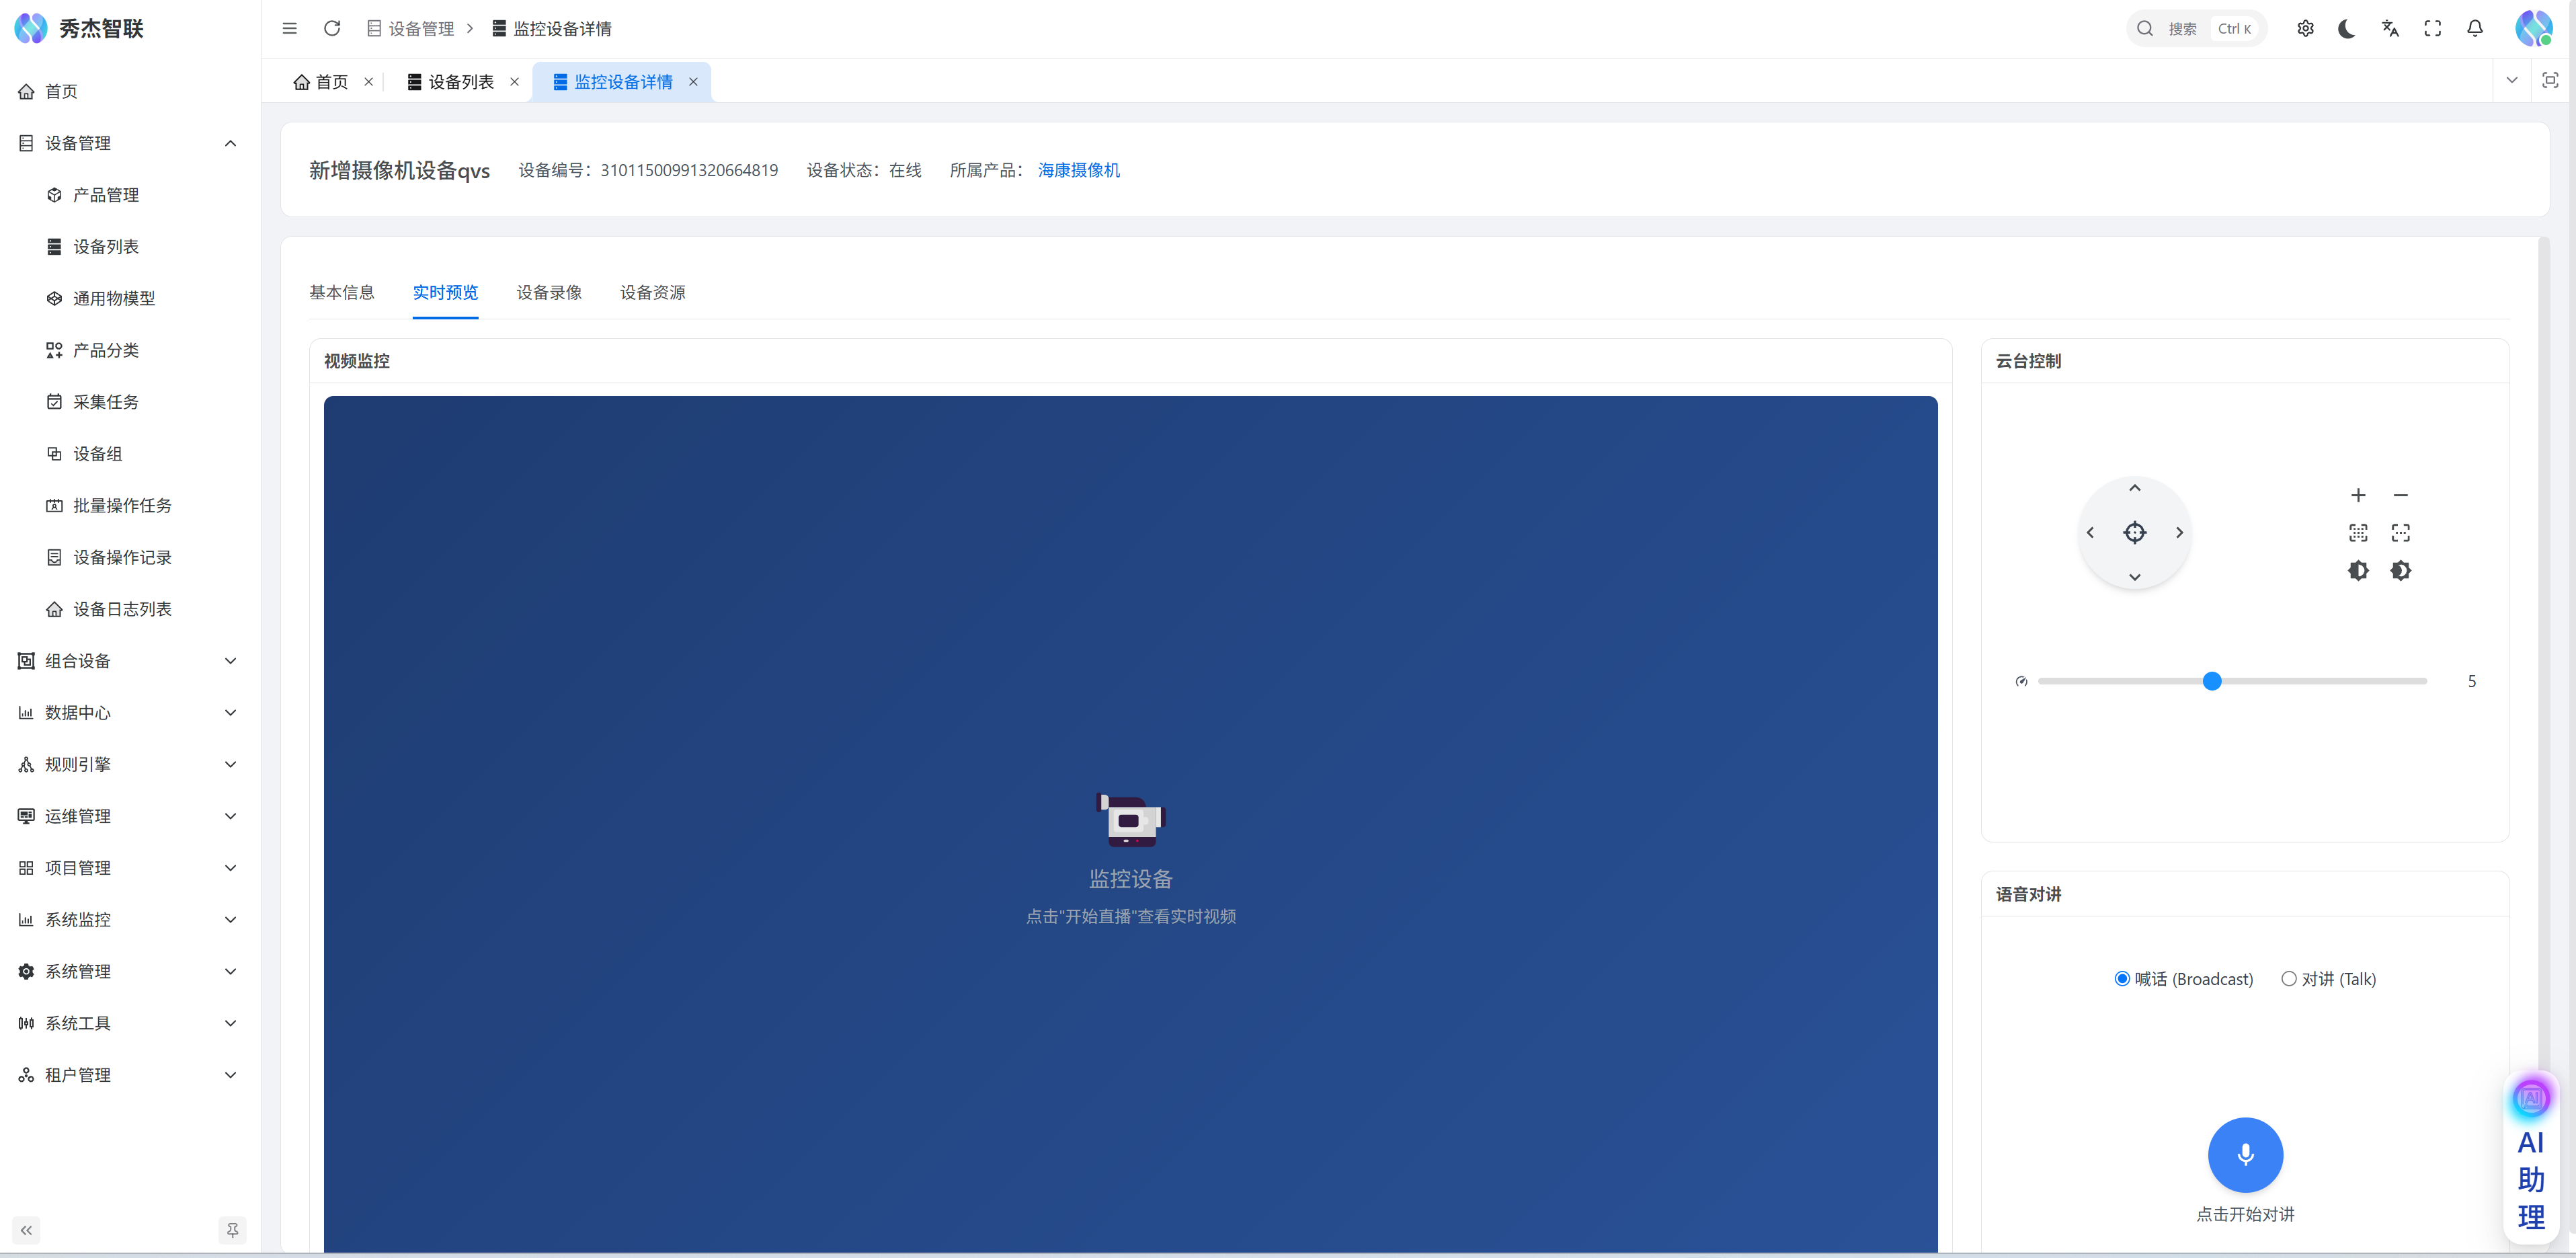
Task: Click the PTZ speed slider handle
Action: point(2212,681)
